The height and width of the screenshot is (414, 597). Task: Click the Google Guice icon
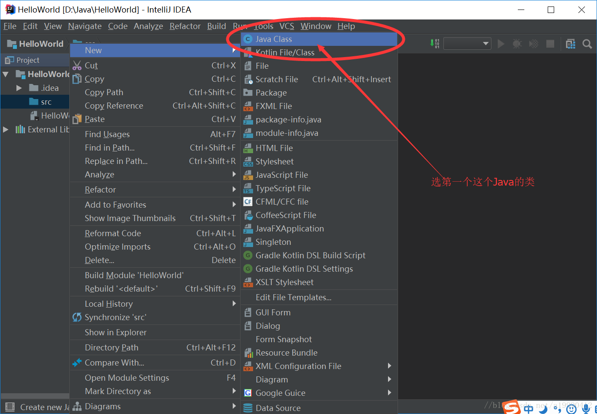[248, 393]
